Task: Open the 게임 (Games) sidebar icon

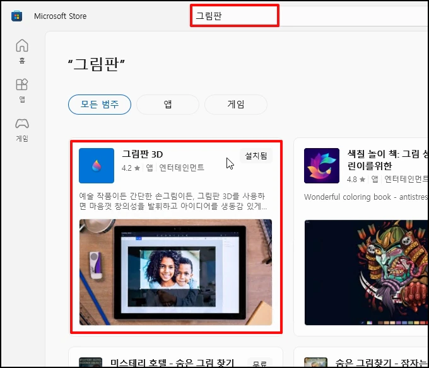Action: coord(22,130)
